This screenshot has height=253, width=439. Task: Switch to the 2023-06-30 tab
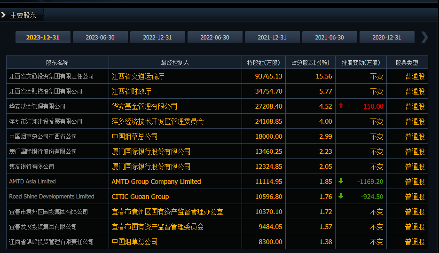pos(100,38)
